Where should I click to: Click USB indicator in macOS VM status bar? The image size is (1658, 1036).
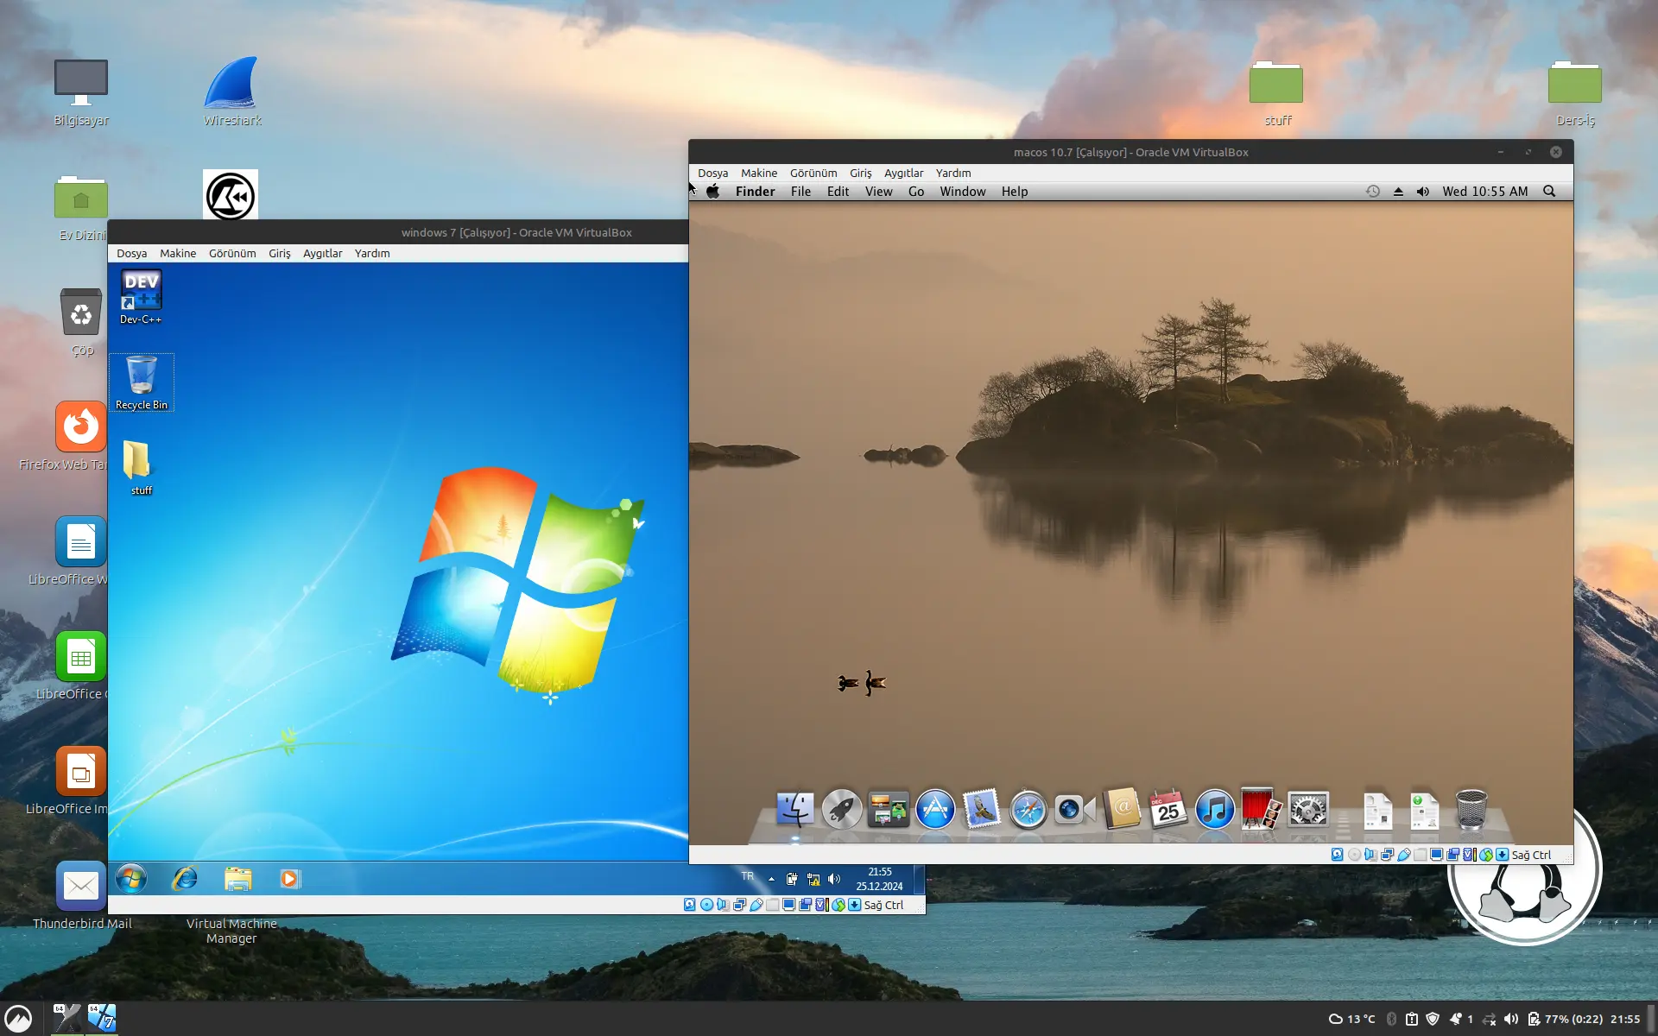pos(1403,855)
